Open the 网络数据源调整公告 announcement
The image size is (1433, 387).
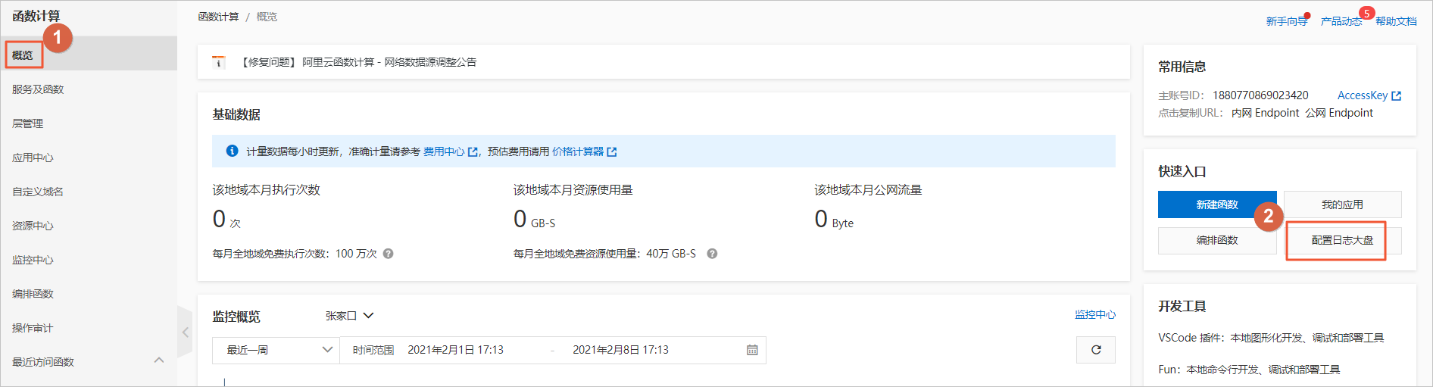[x=359, y=62]
